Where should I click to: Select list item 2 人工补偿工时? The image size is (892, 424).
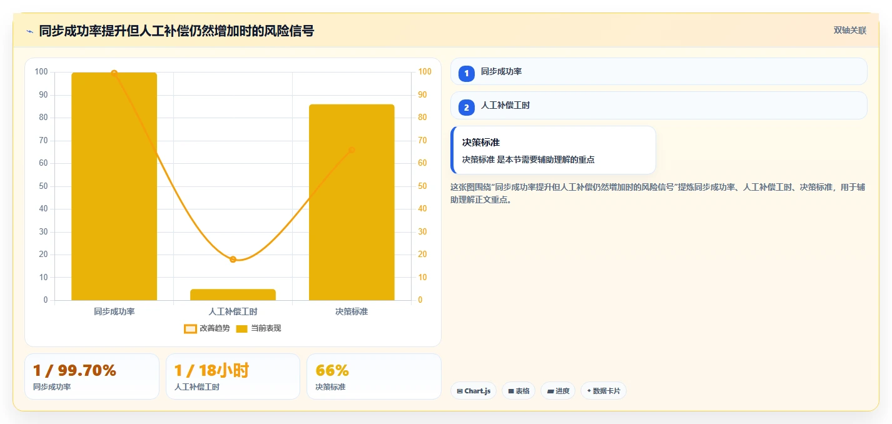[659, 106]
